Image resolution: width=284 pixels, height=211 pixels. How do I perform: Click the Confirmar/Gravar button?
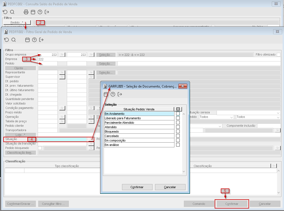(21, 204)
